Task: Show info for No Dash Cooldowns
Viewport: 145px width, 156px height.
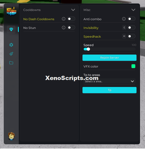Action: click(x=63, y=19)
